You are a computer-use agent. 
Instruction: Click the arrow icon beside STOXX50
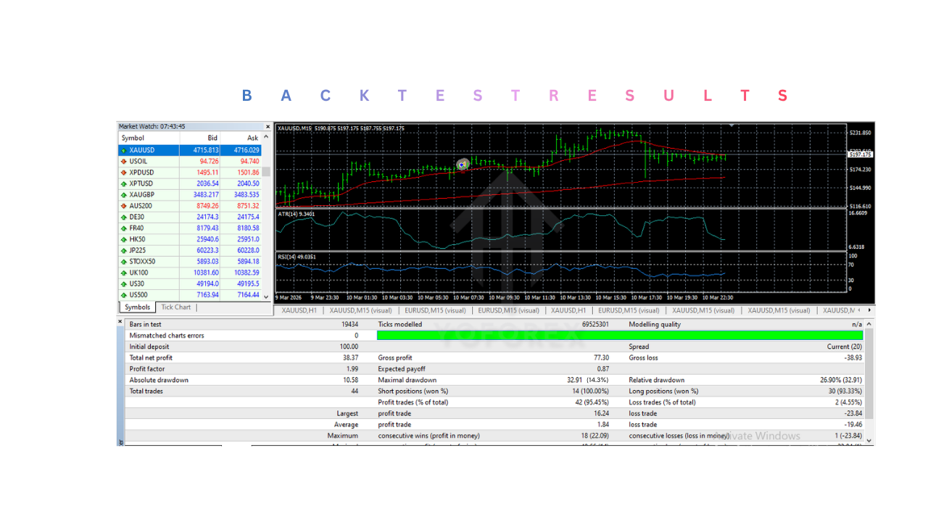[x=123, y=261]
